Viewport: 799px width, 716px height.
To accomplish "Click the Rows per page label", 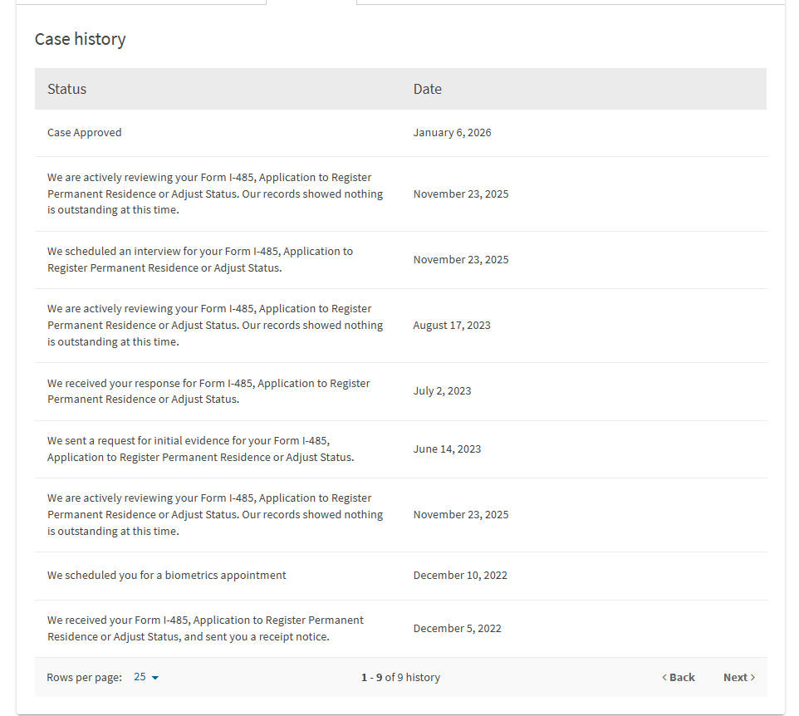I will coord(84,677).
